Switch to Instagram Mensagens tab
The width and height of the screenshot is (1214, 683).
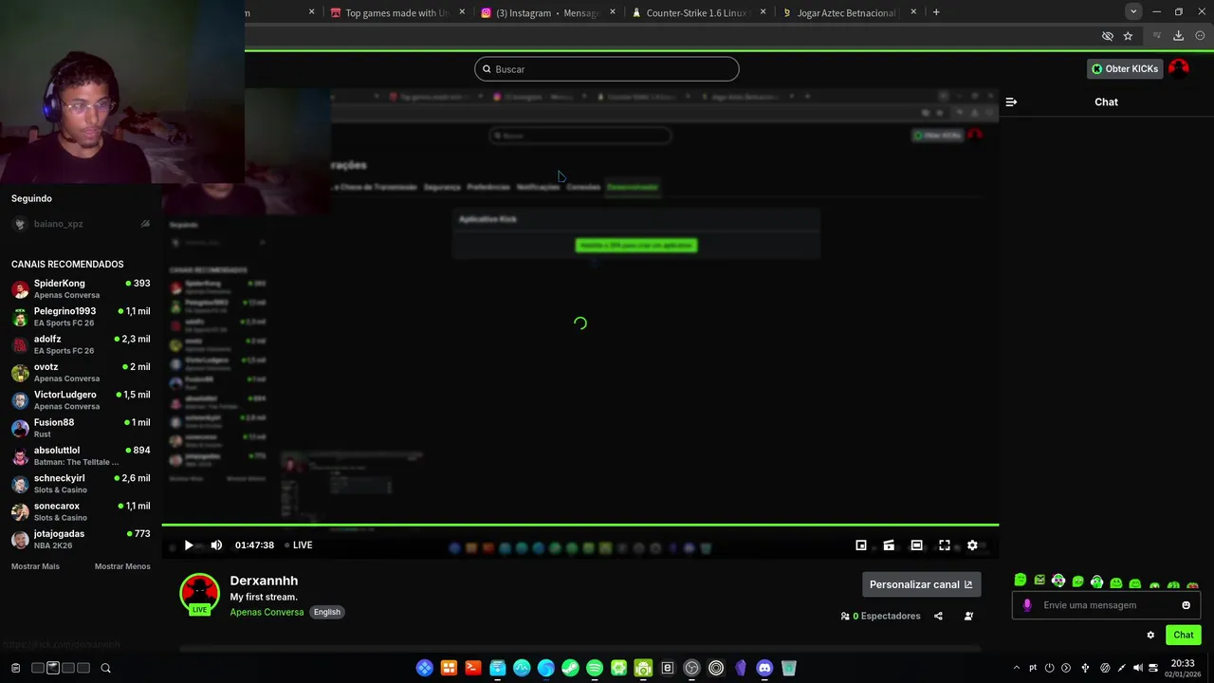pyautogui.click(x=548, y=12)
